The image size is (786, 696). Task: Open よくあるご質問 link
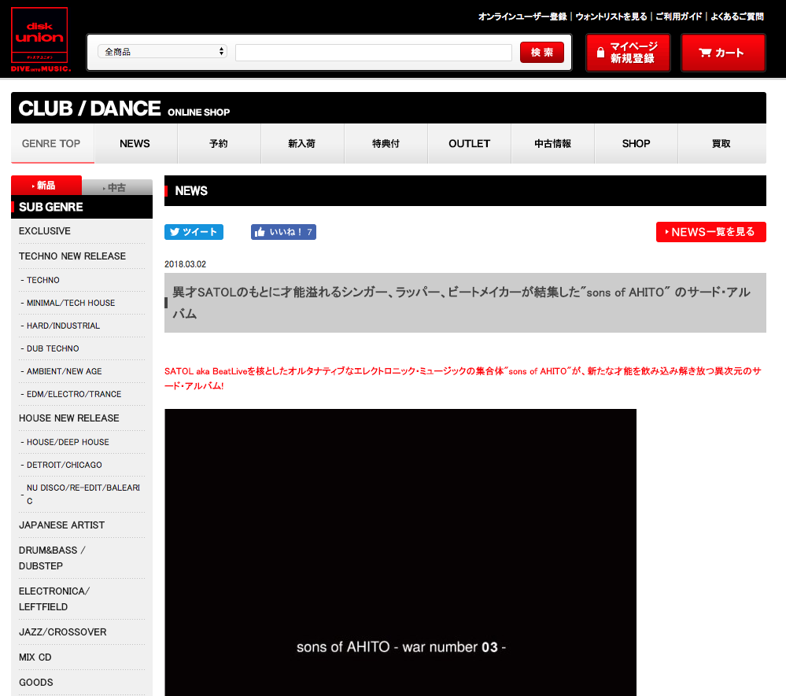coord(737,17)
